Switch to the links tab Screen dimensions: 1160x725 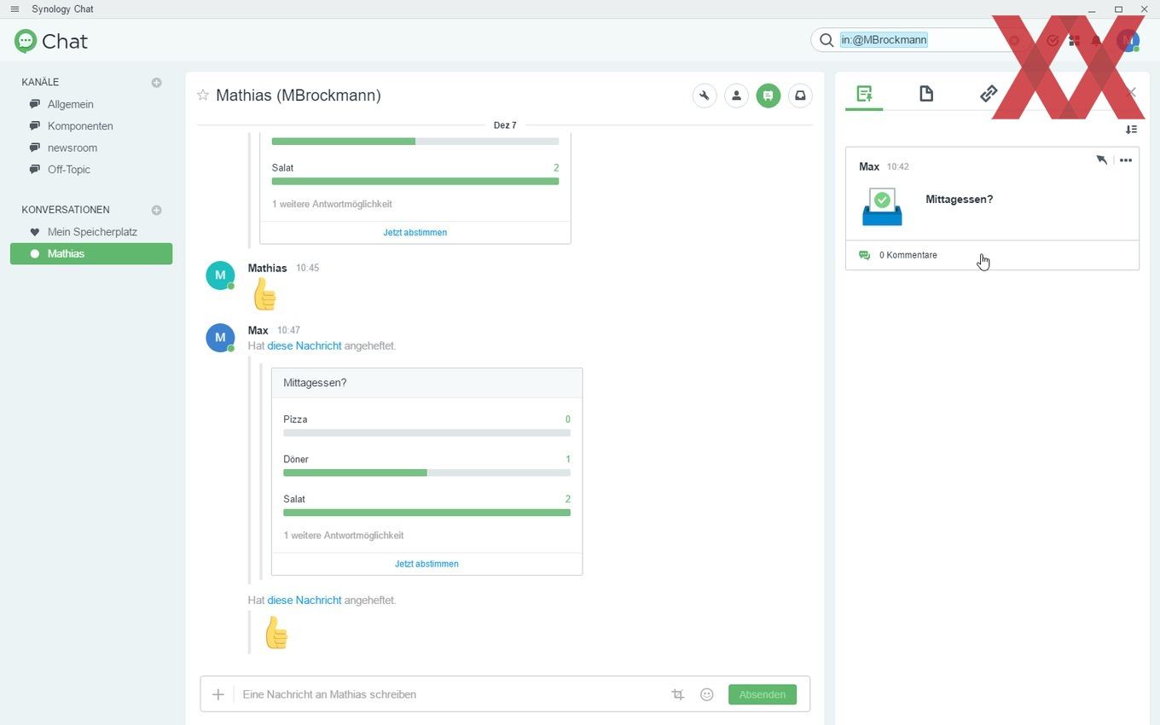point(989,93)
